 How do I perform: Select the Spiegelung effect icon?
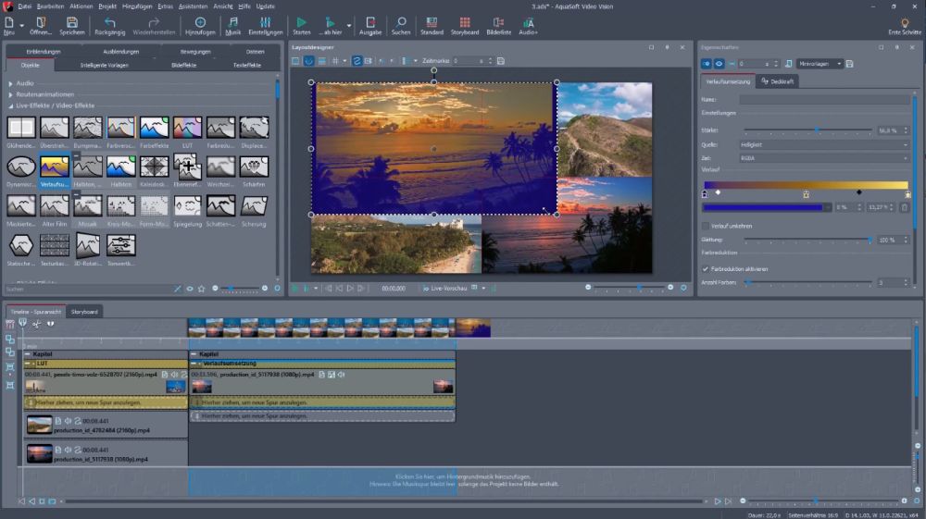pos(187,205)
